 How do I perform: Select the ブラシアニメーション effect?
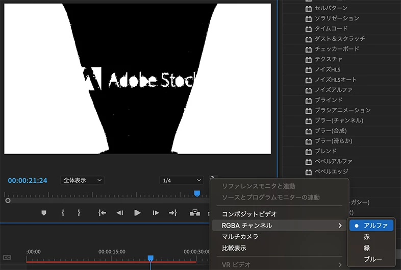coord(343,110)
